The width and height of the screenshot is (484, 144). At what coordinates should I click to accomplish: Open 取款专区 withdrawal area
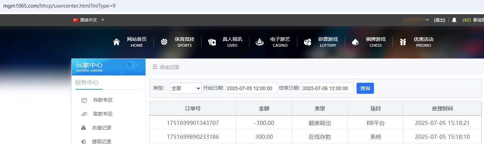103,114
